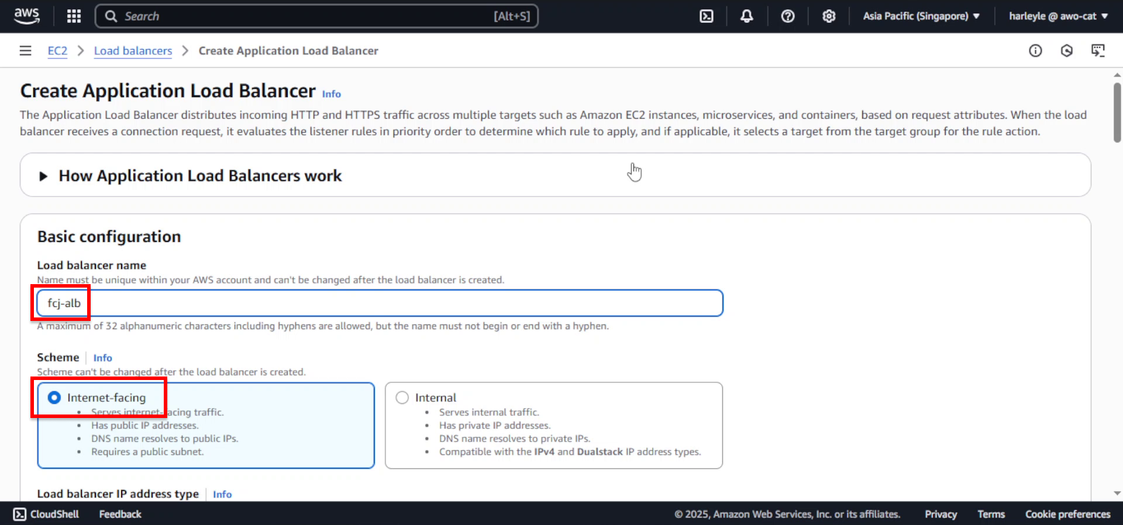
Task: Click the CloudShell terminal icon in footer
Action: click(20, 514)
